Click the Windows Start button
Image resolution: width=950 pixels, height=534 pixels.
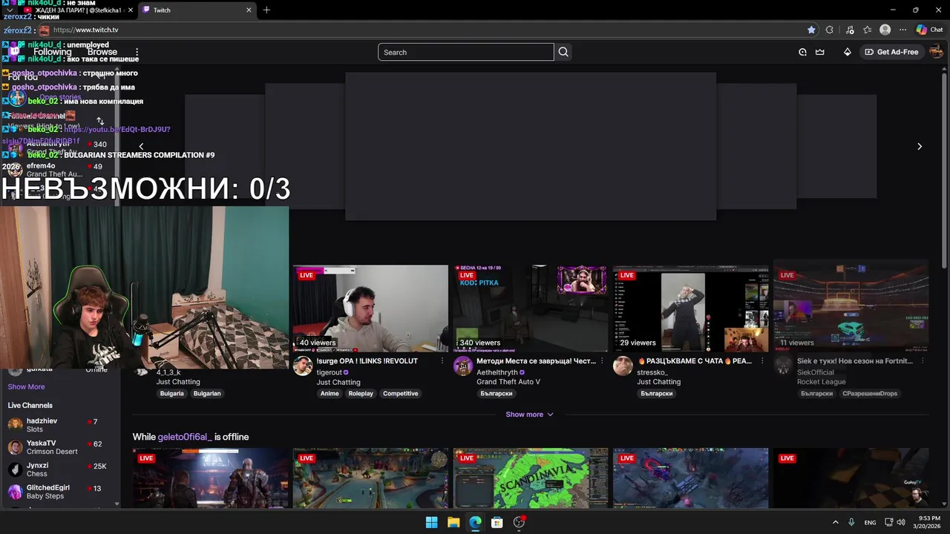[x=431, y=522]
